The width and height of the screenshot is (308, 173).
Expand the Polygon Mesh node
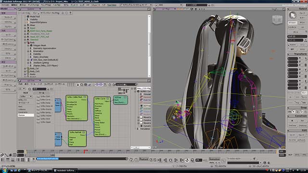[x=28, y=45]
